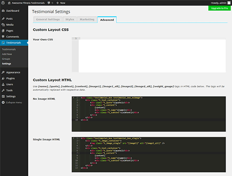This screenshot has width=232, height=176.
Task: Click the New link in admin bar
Action: pyautogui.click(x=63, y=3)
